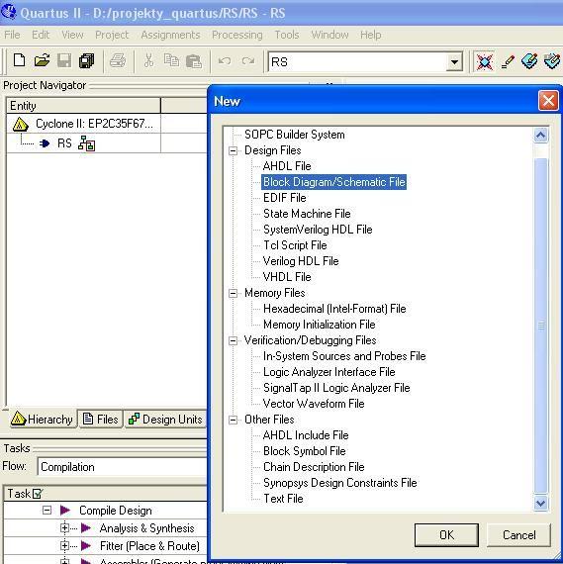The width and height of the screenshot is (563, 564).
Task: Collapse the Other Files tree node
Action: pyautogui.click(x=233, y=420)
